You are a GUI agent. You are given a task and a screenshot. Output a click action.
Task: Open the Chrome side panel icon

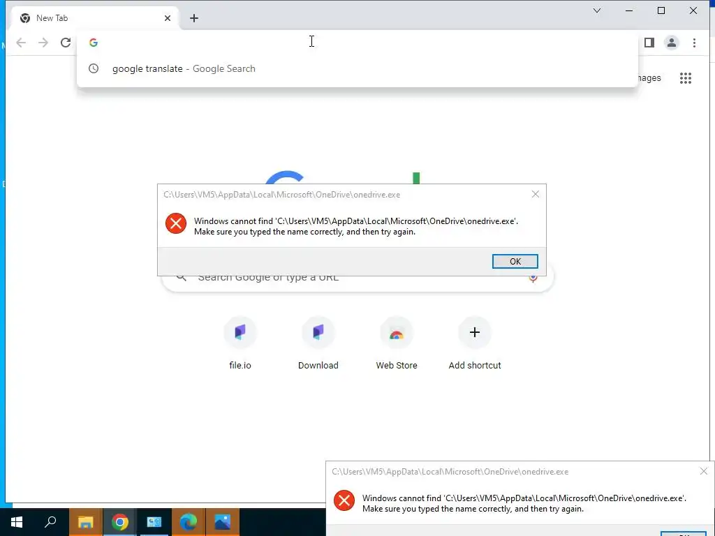pyautogui.click(x=649, y=43)
